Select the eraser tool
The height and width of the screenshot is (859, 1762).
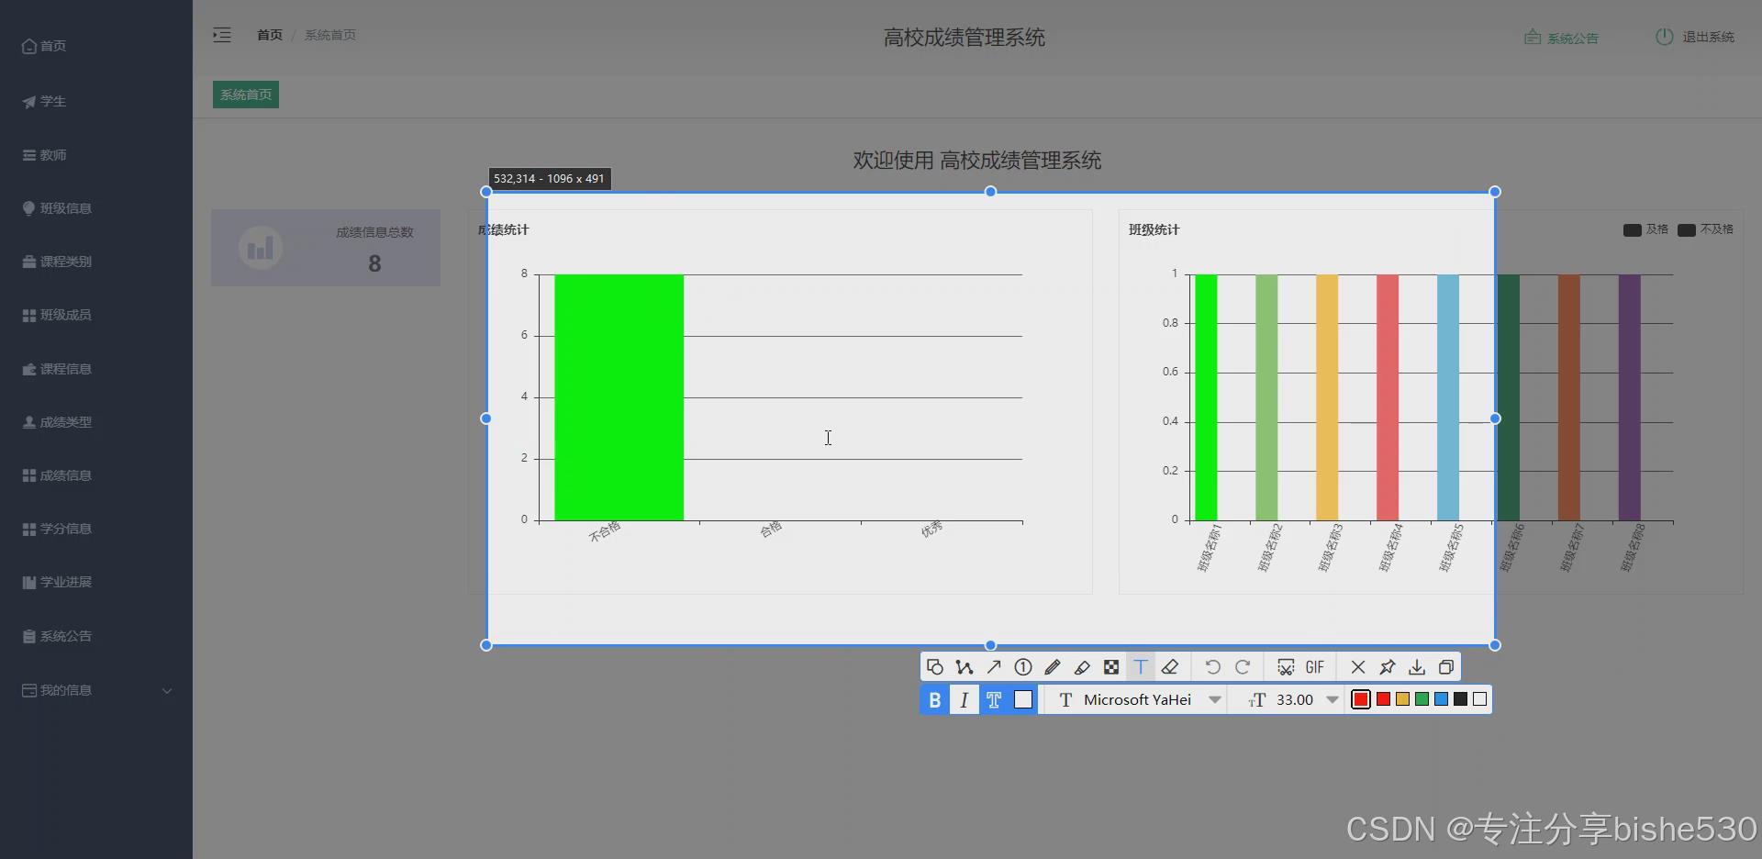[x=1170, y=667]
